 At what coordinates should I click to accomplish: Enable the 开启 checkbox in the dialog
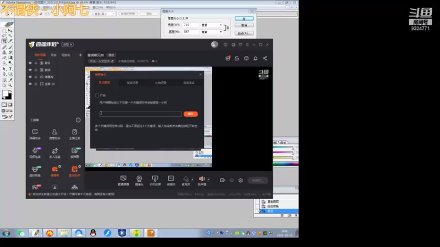(97, 95)
